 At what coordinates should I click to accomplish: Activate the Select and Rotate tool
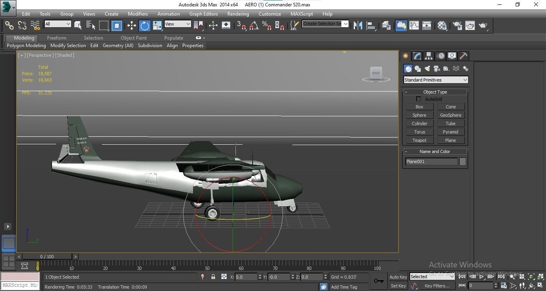(145, 26)
